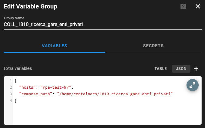This screenshot has width=205, height=128.
Task: Place cursor at the closing curly brace
Action: pyautogui.click(x=15, y=101)
